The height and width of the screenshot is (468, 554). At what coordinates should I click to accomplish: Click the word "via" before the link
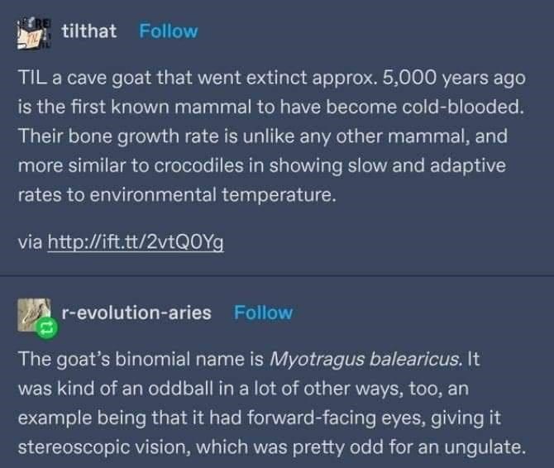tap(30, 242)
